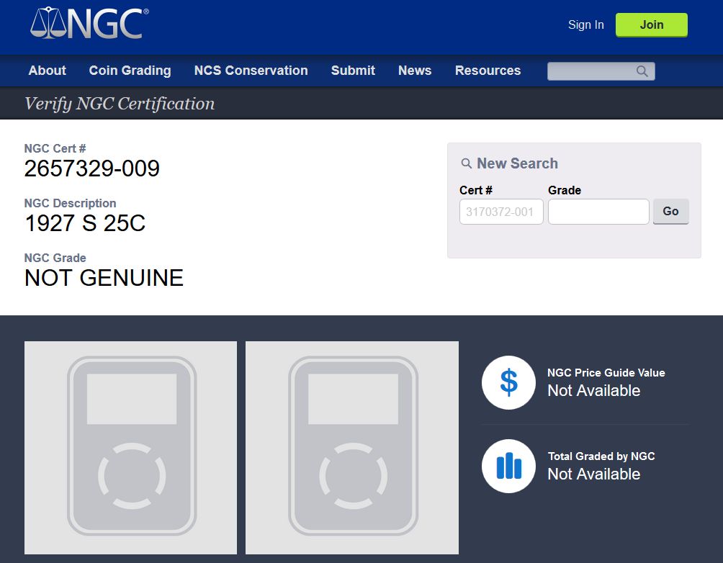Click the Sign In link
This screenshot has height=563, width=723.
[x=585, y=25]
